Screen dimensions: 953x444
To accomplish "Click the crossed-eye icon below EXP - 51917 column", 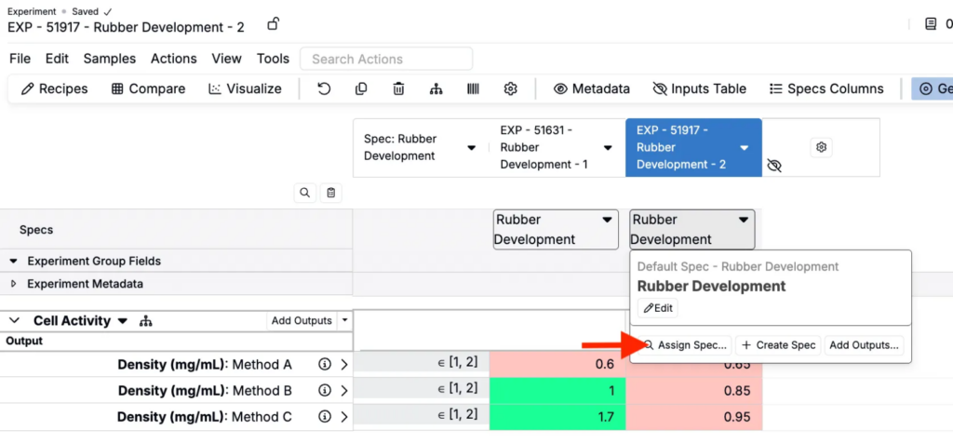I will (774, 166).
